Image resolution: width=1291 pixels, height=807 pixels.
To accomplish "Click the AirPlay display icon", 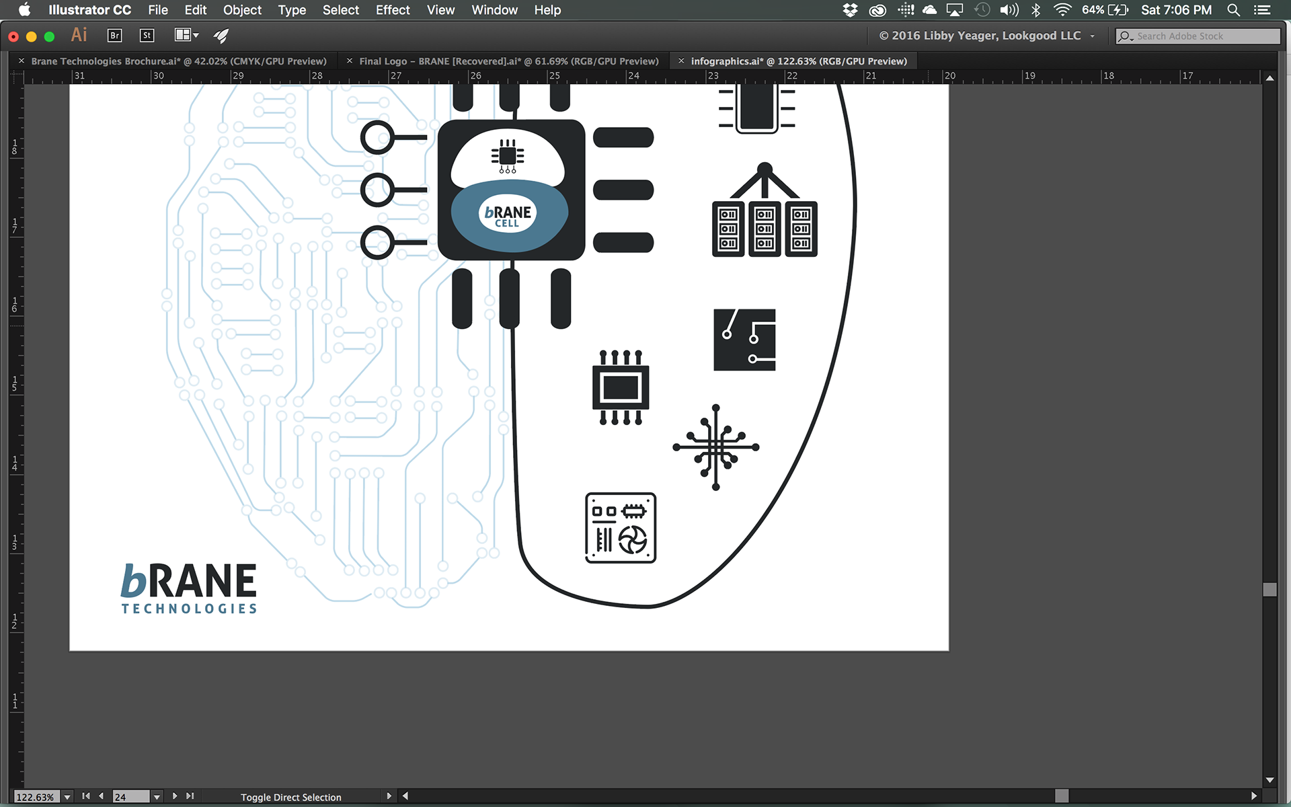I will coord(955,9).
